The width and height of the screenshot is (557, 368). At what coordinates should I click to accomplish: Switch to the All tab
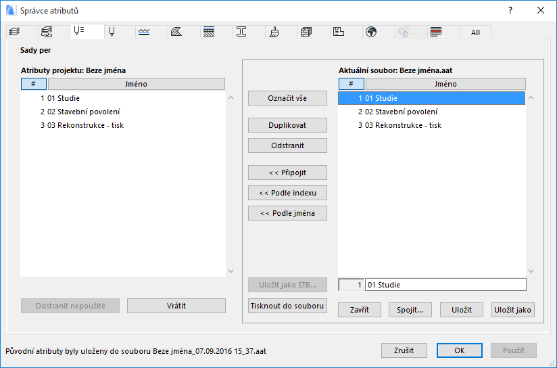point(475,32)
